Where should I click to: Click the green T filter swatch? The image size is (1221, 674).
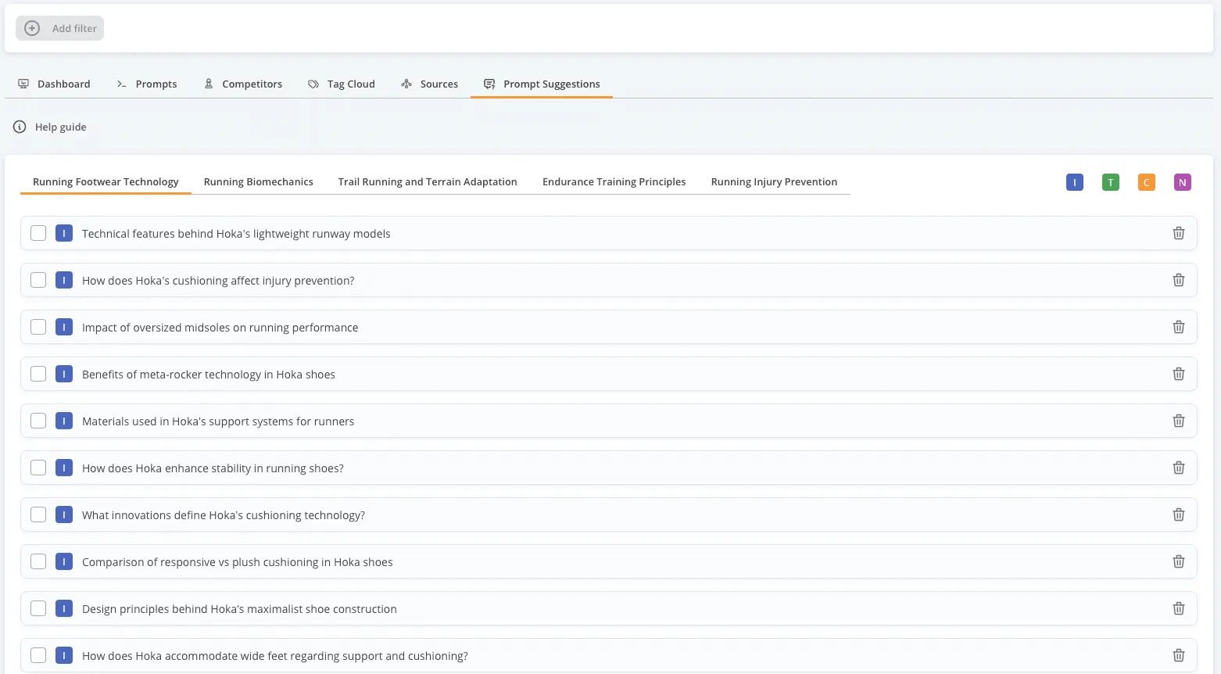pyautogui.click(x=1110, y=182)
